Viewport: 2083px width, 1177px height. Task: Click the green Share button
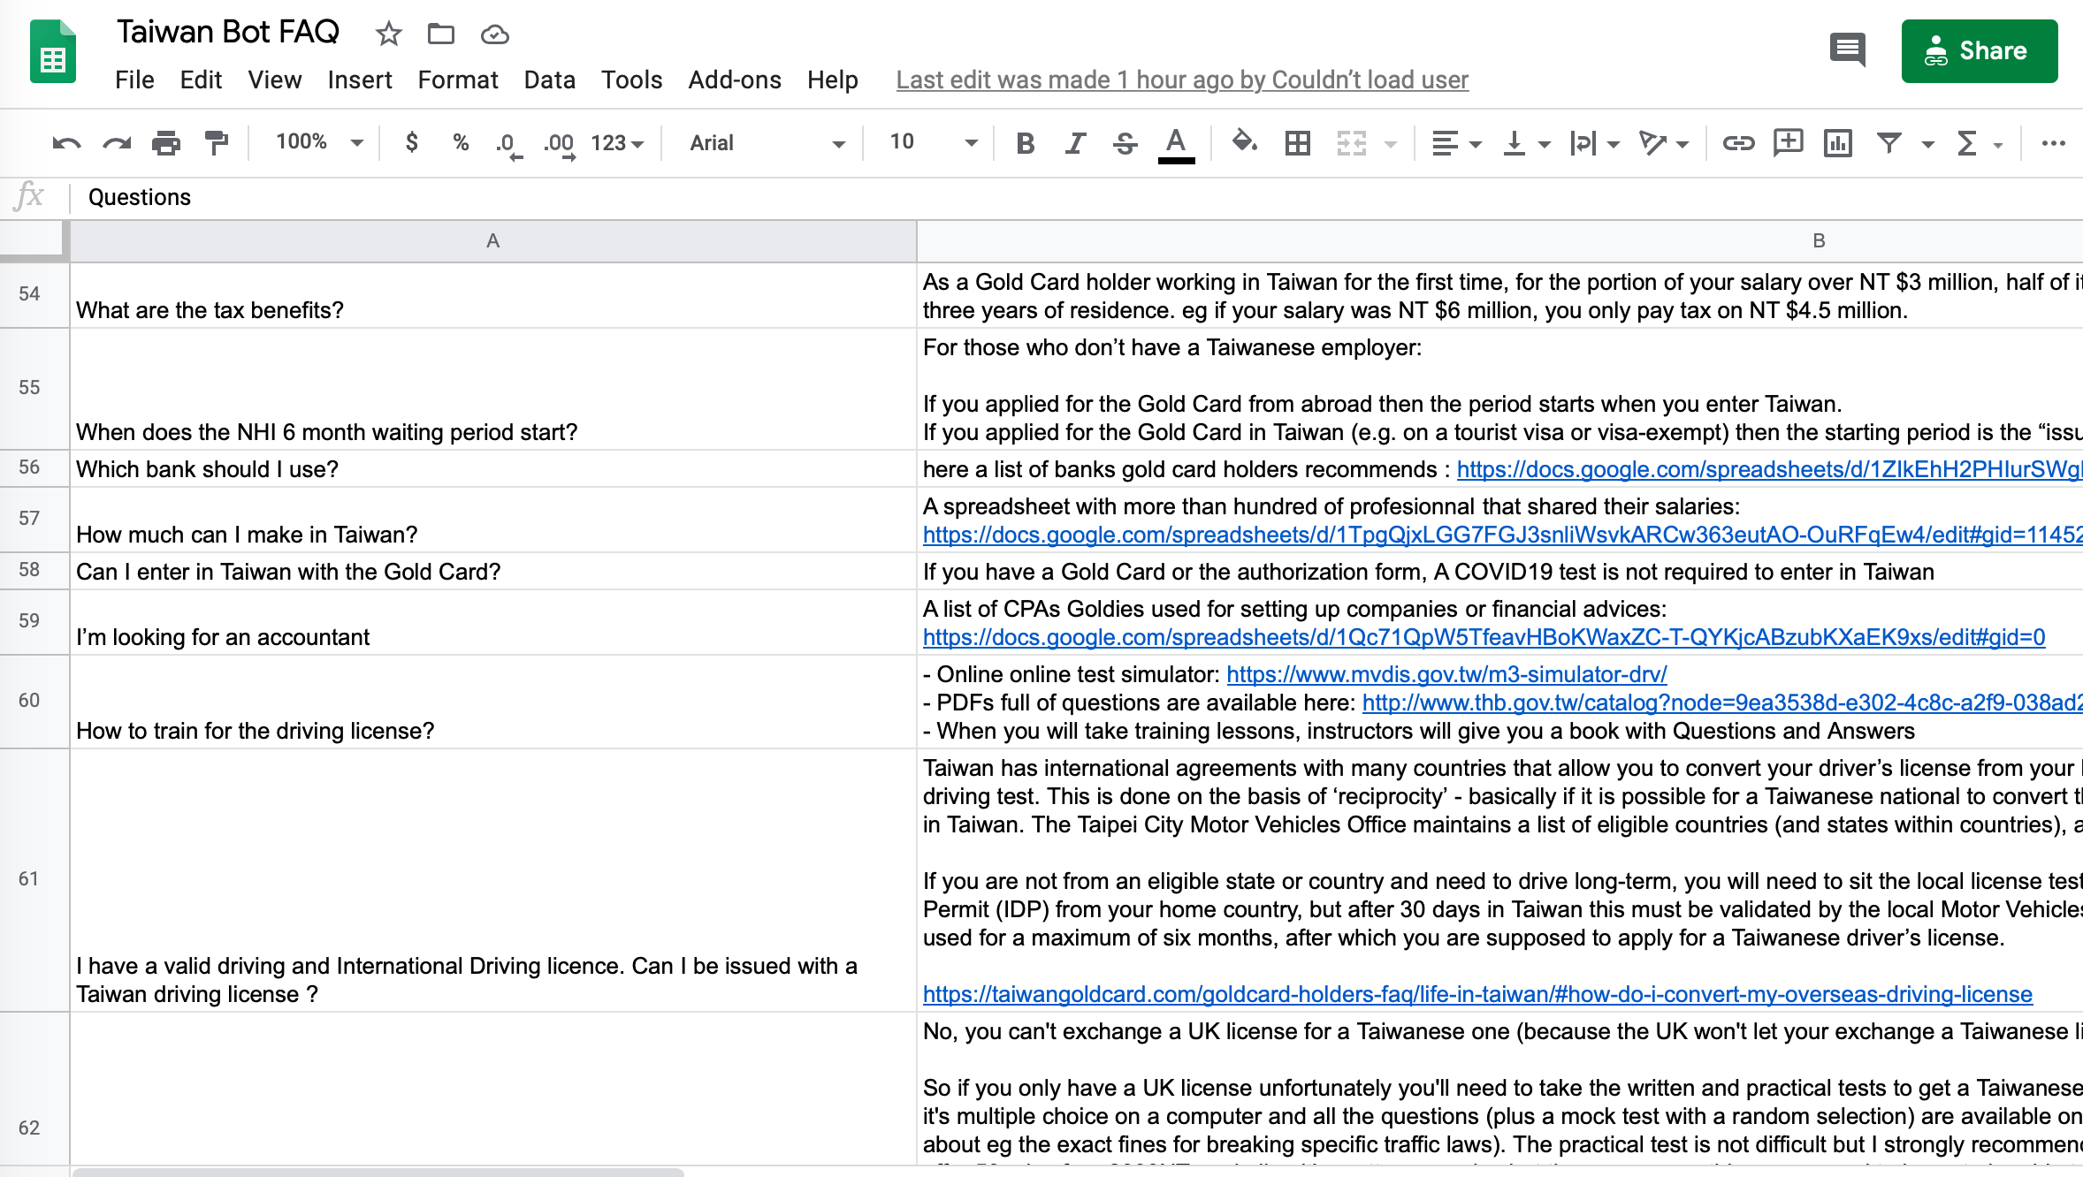(1979, 51)
